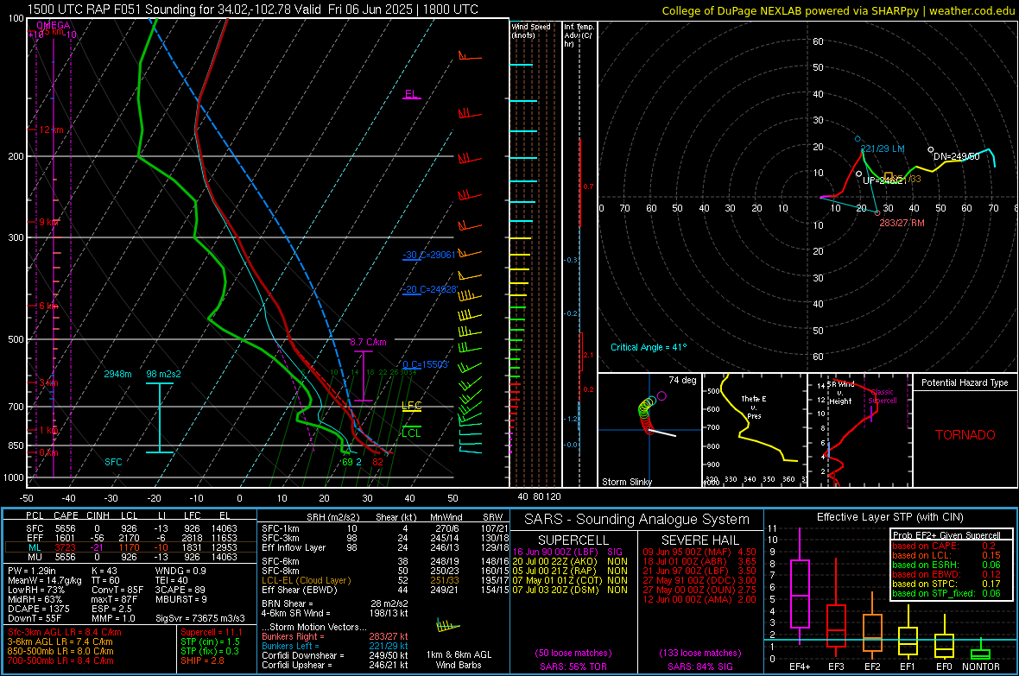Image resolution: width=1019 pixels, height=676 pixels.
Task: Click the Sfc-3km AGL LR = 8.4 C/km text
Action: pos(65,632)
